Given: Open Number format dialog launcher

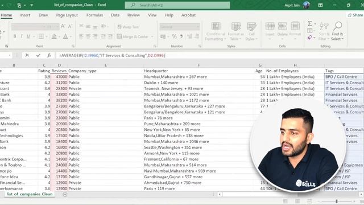Looking at the screenshot, I should pyautogui.click(x=200, y=46).
